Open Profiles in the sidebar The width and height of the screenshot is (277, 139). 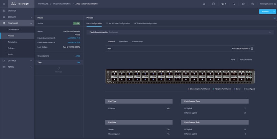[11, 36]
